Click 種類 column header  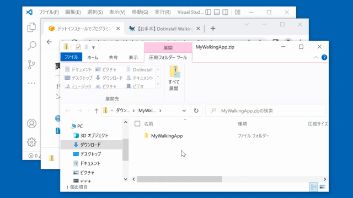(243, 124)
